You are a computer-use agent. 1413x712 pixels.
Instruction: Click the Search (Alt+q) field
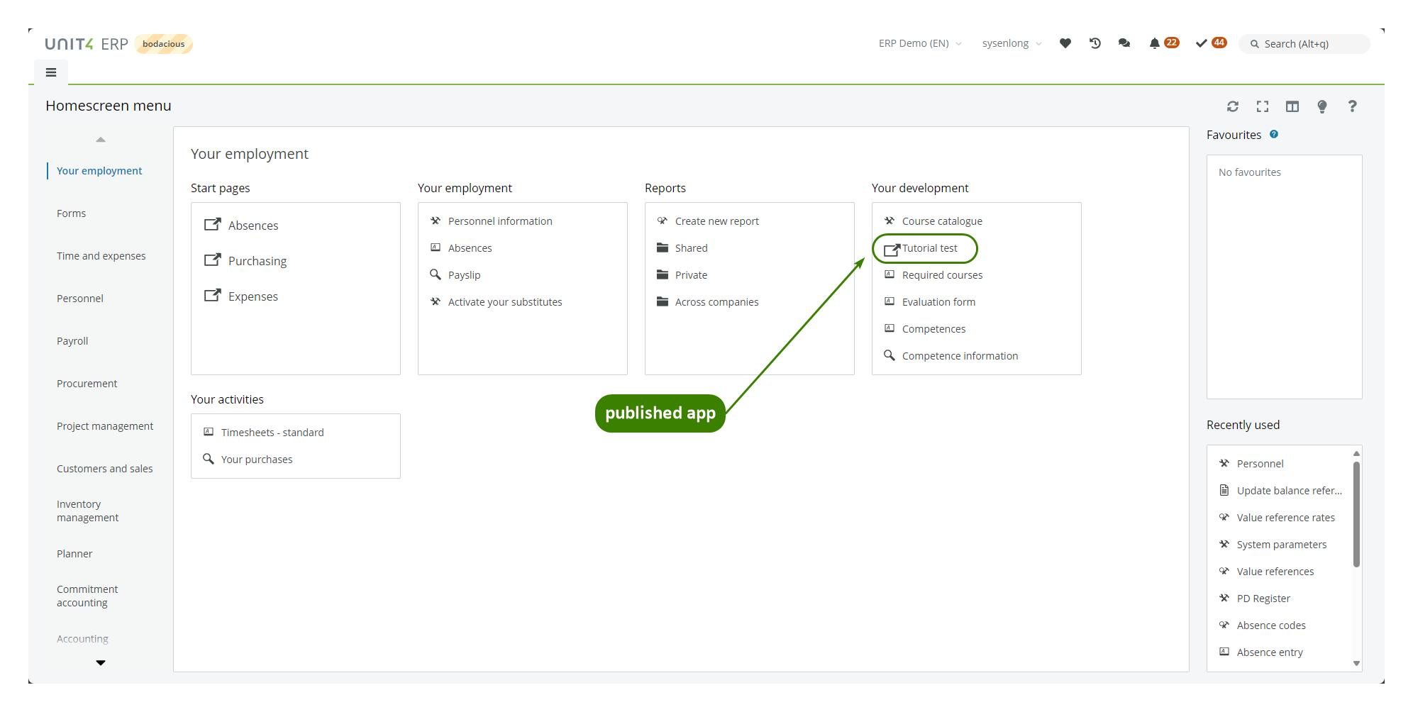coord(1305,44)
